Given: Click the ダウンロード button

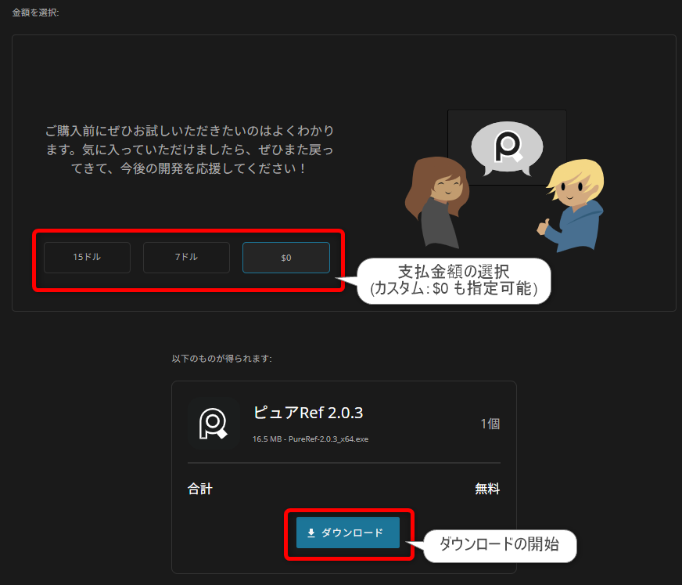Looking at the screenshot, I should pyautogui.click(x=348, y=533).
